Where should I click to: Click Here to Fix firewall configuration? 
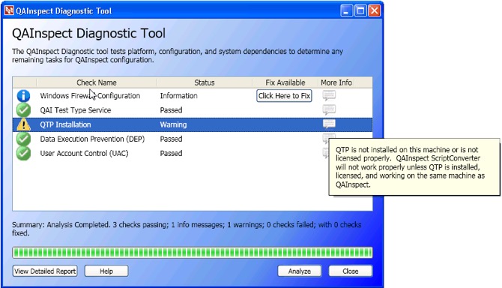pyautogui.click(x=284, y=96)
